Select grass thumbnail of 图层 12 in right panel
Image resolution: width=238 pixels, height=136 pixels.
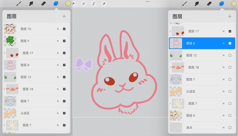[x=176, y=55]
